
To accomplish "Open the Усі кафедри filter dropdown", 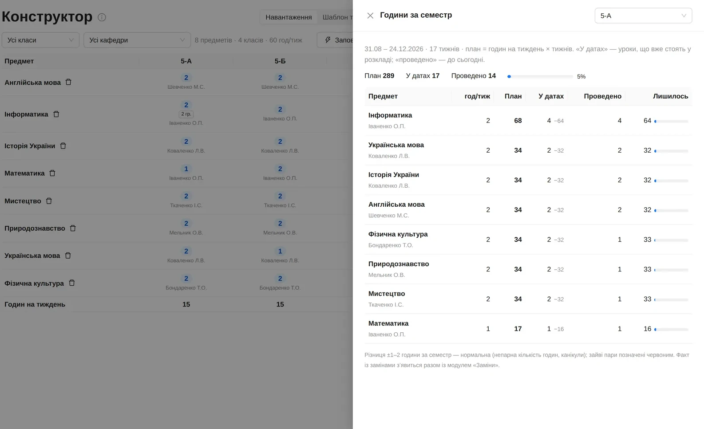I will [137, 40].
